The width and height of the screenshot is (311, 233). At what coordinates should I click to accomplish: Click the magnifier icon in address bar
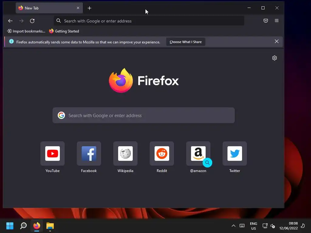(59, 21)
